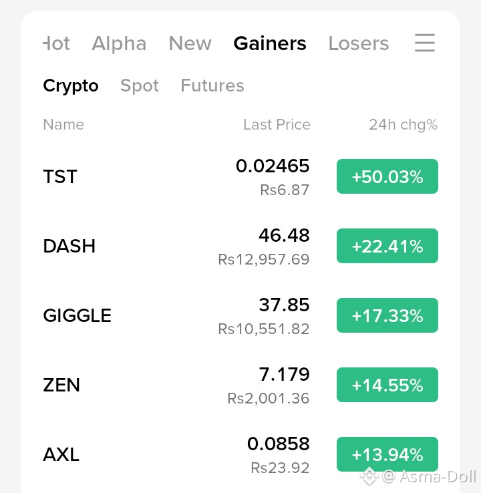Sort by the 24h chg% column header
481x493 pixels.
point(403,124)
